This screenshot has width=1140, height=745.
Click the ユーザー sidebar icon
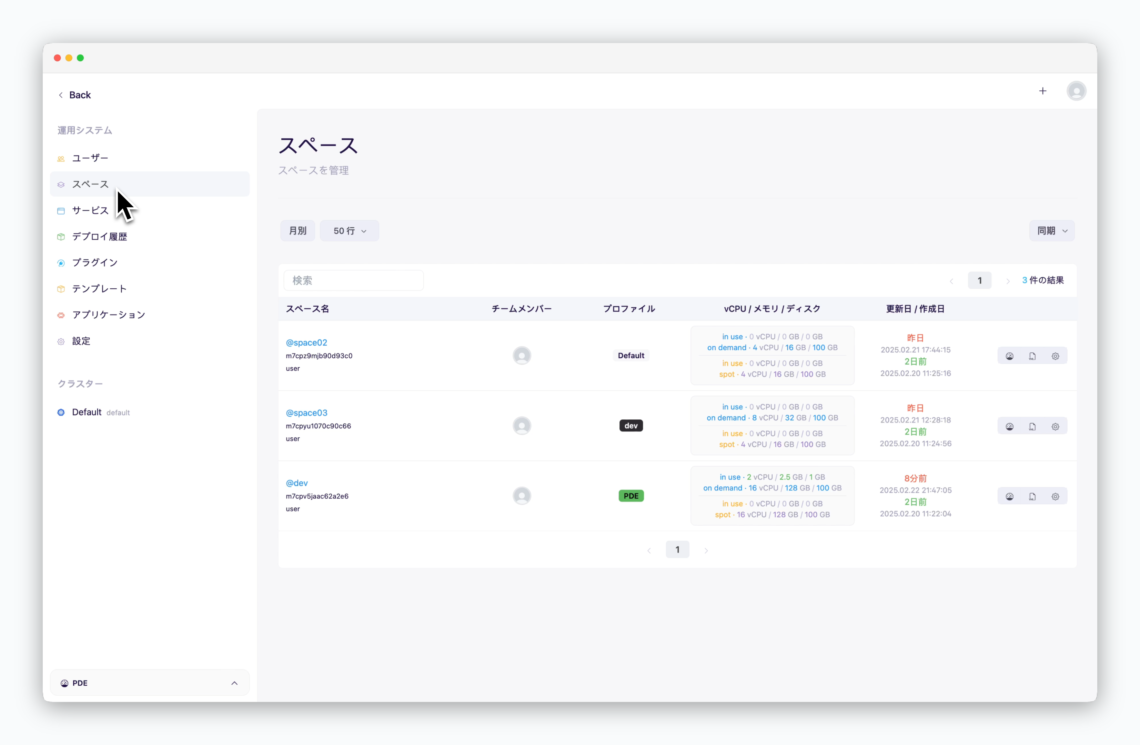(61, 159)
